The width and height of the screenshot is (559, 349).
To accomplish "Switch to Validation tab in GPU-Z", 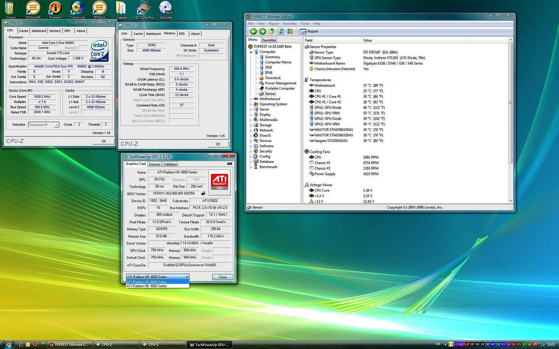I will pos(170,164).
